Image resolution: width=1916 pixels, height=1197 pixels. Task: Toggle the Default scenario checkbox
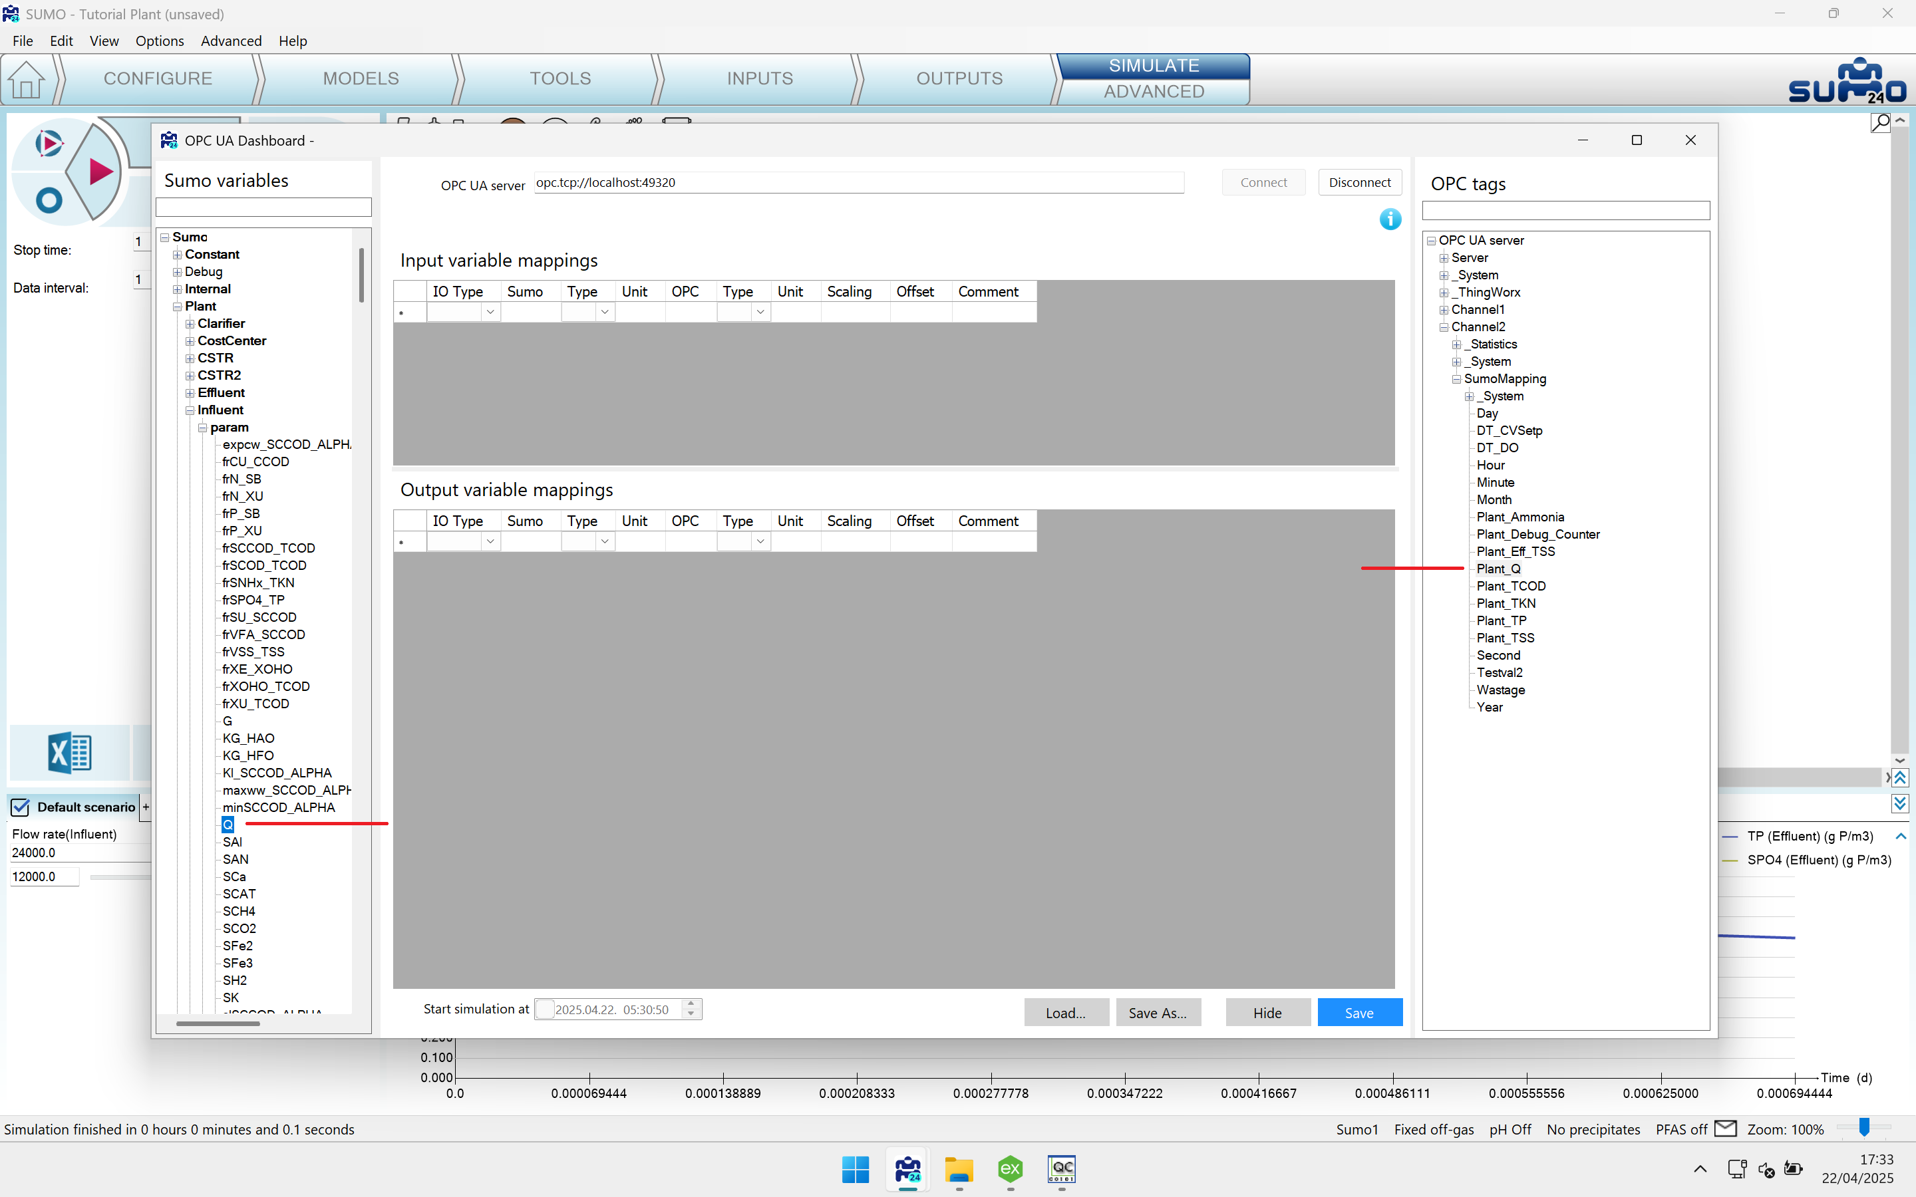(x=21, y=807)
